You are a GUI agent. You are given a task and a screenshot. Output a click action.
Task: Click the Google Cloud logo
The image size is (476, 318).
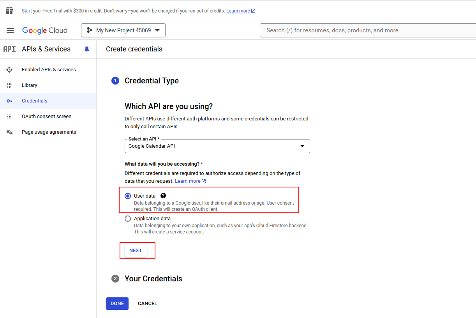pyautogui.click(x=45, y=30)
